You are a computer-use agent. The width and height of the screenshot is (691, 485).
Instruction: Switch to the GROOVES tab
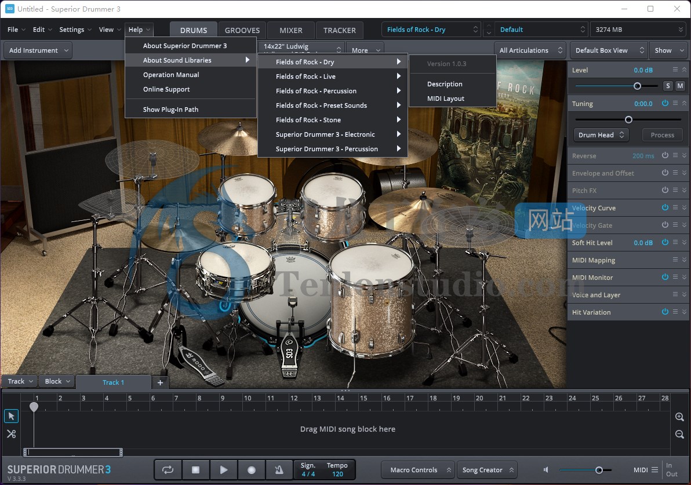click(242, 30)
